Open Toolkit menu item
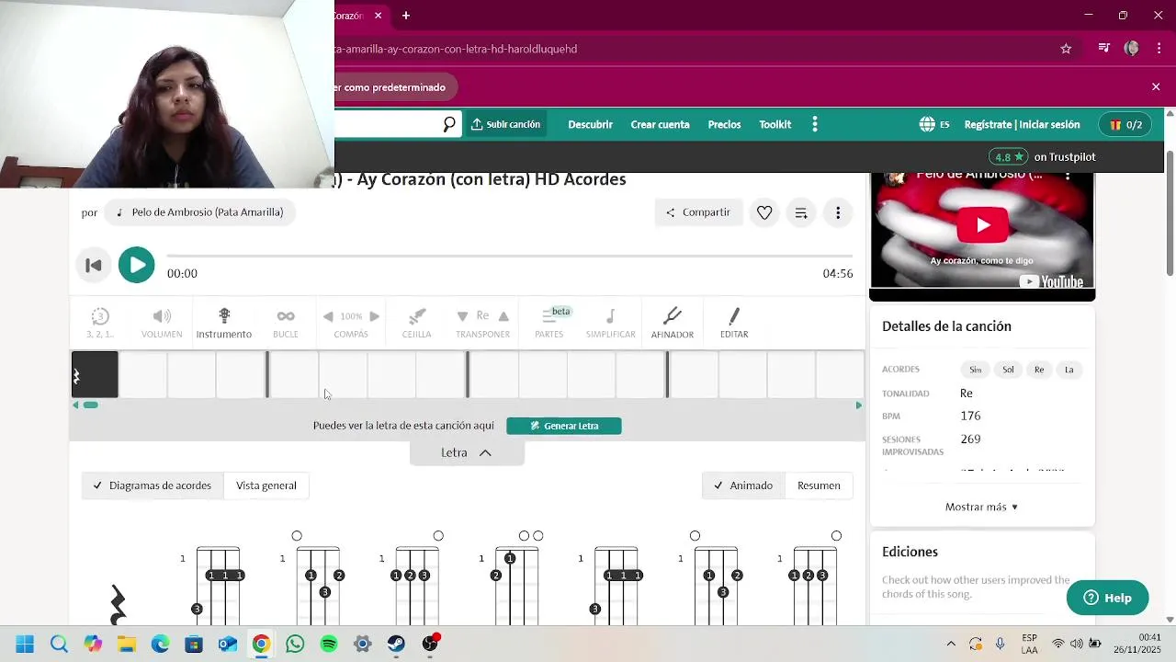The width and height of the screenshot is (1176, 662). pos(775,124)
